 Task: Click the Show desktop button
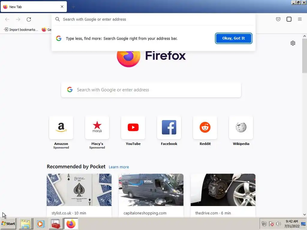pos(304,223)
